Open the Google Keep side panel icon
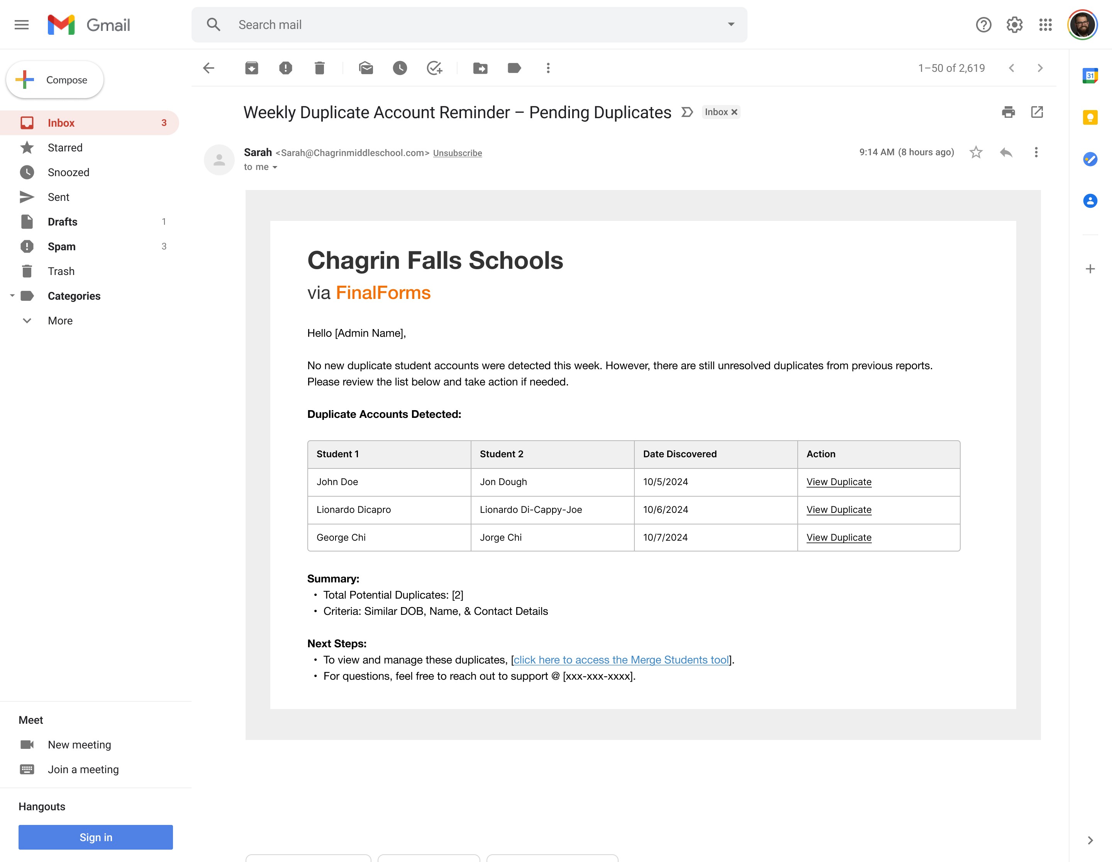1112x862 pixels. [1090, 118]
